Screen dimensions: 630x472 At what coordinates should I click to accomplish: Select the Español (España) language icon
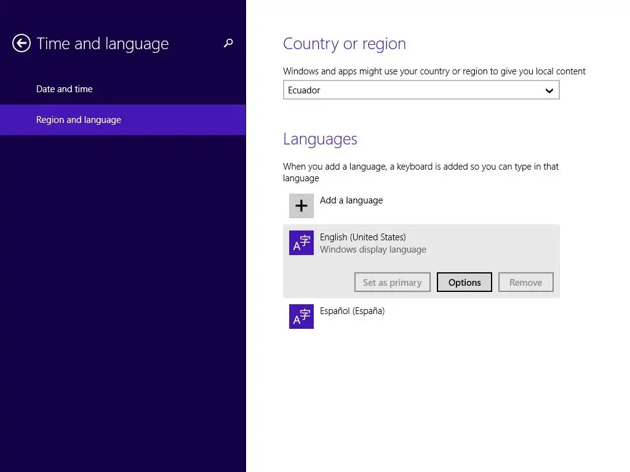click(301, 317)
